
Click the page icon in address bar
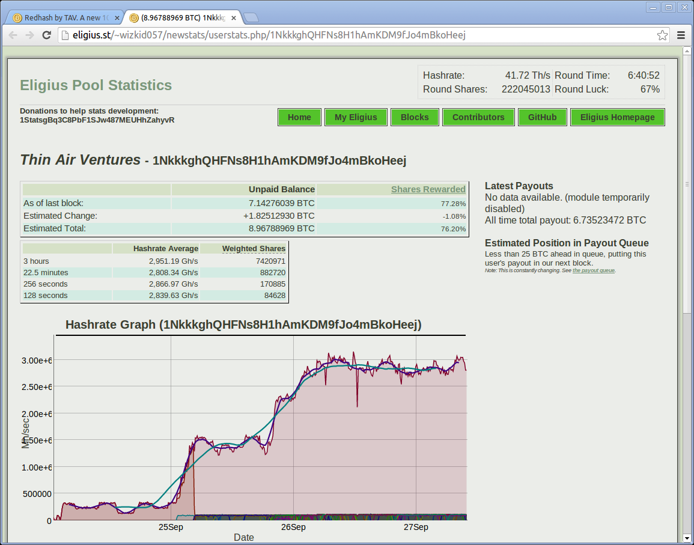[x=65, y=35]
